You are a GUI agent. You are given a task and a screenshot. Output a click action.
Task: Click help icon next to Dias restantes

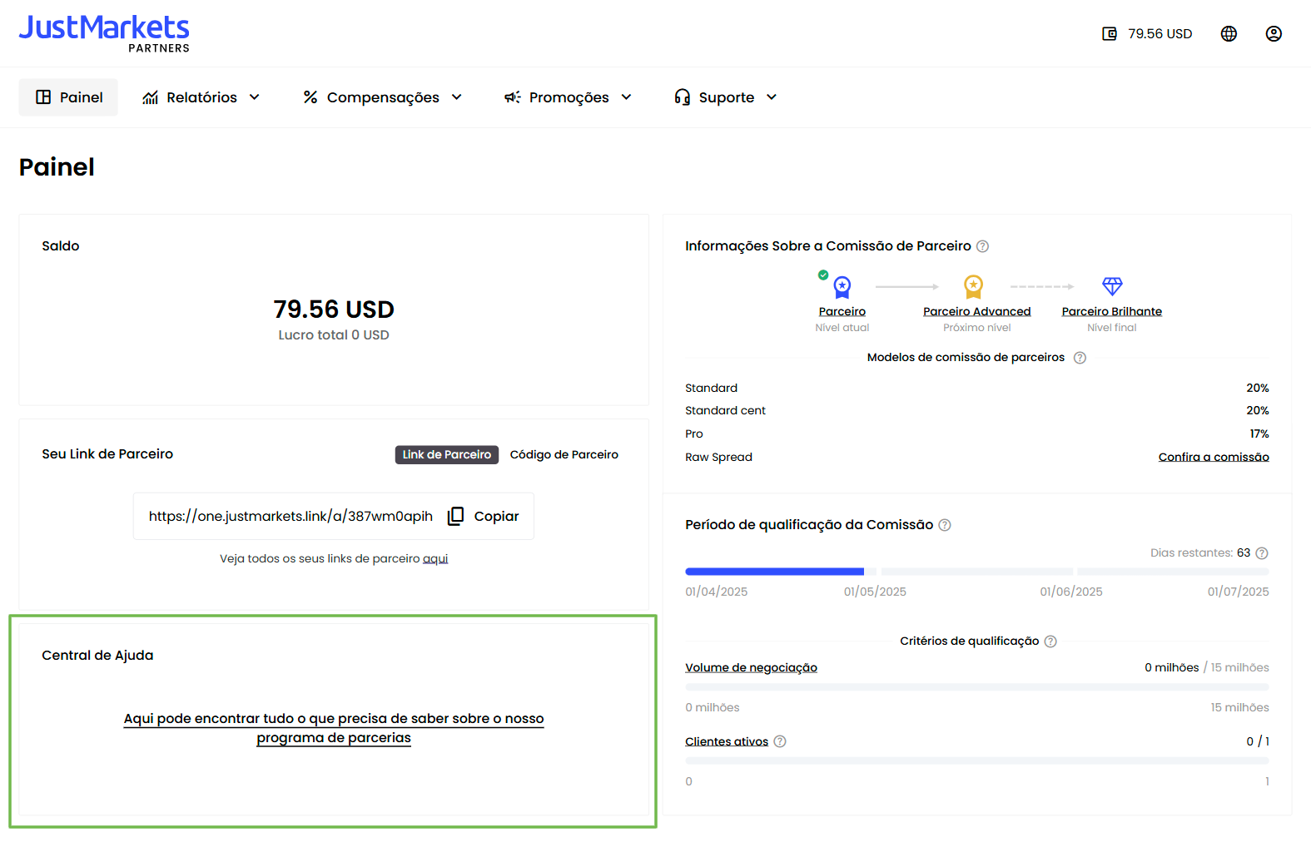pyautogui.click(x=1262, y=553)
